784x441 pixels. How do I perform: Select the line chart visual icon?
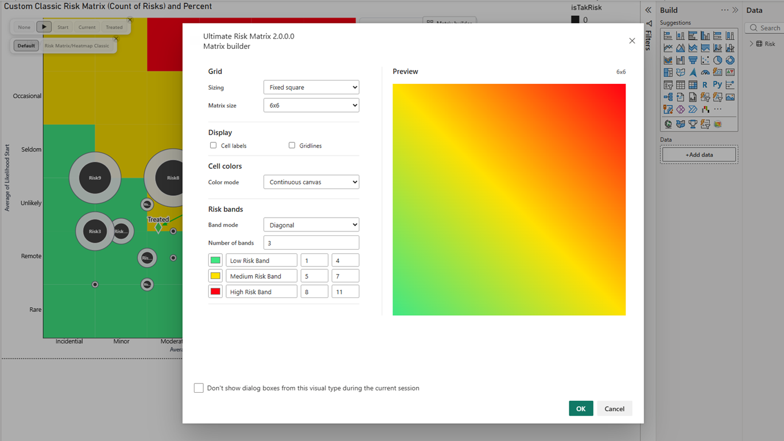tap(668, 48)
